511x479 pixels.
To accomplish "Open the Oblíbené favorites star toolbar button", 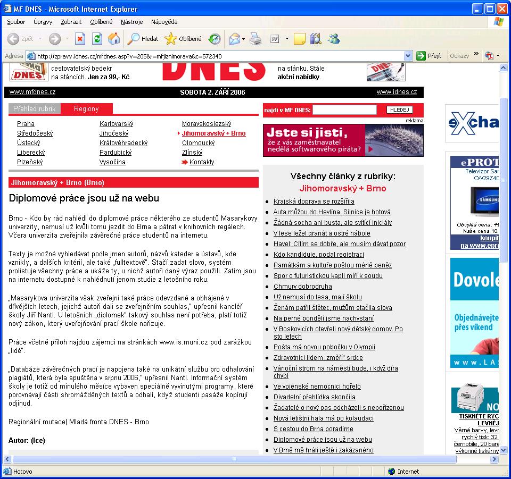I will [183, 39].
